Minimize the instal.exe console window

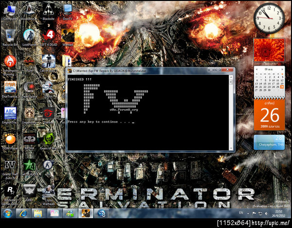pyautogui.click(x=211, y=70)
